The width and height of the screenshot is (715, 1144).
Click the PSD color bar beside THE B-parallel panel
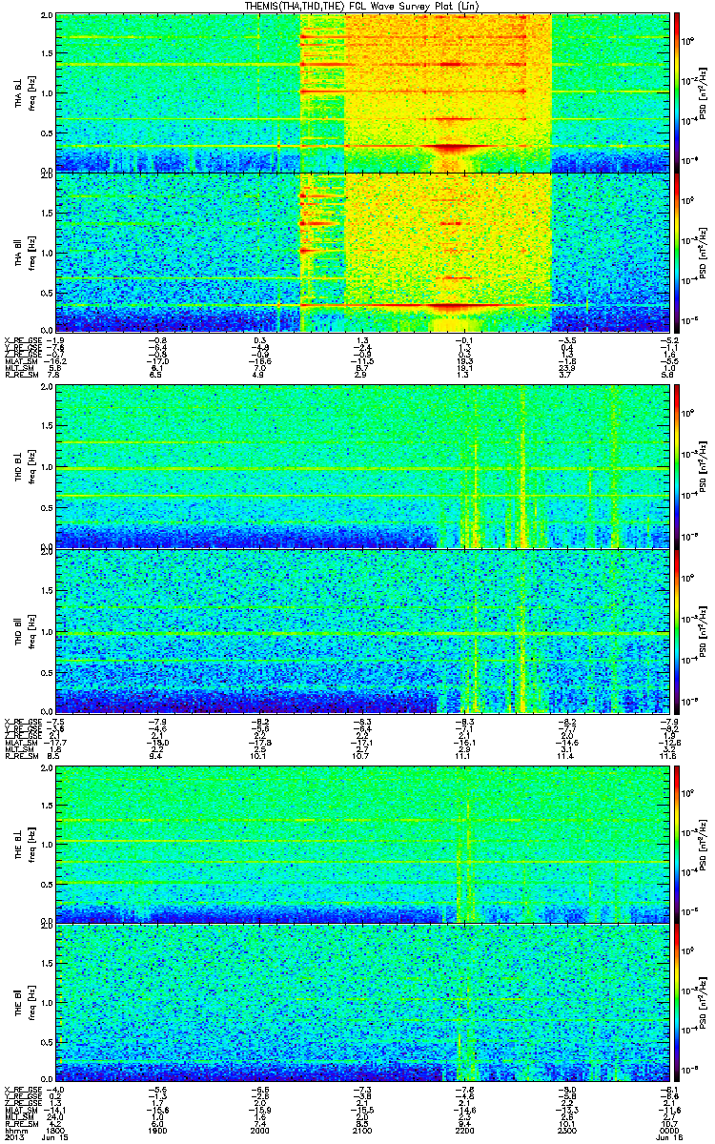677,1003
